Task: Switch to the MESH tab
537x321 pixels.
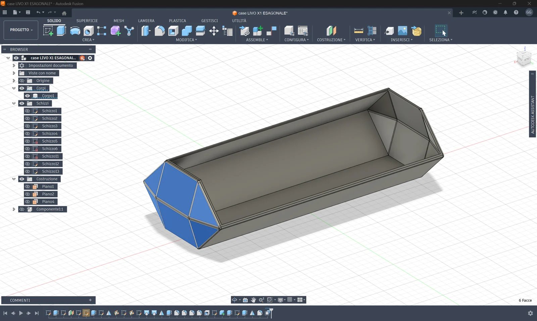Action: tap(119, 21)
